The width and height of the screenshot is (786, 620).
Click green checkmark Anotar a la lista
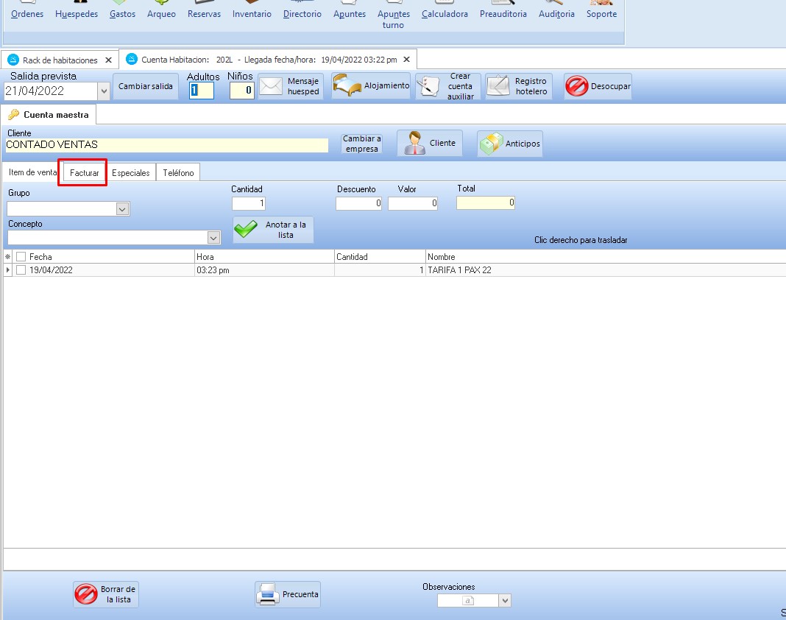246,230
